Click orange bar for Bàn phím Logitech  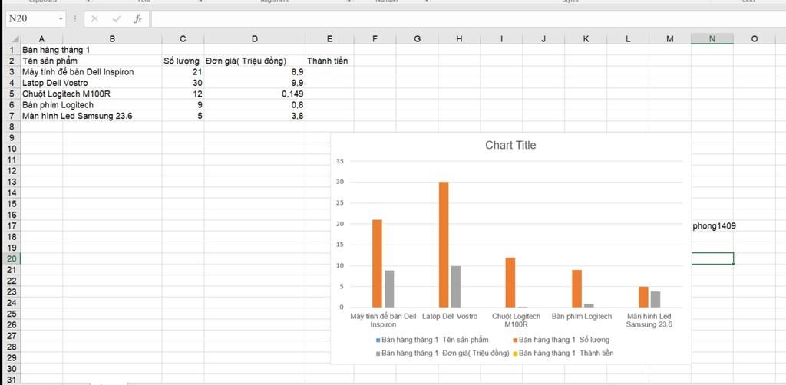point(577,288)
